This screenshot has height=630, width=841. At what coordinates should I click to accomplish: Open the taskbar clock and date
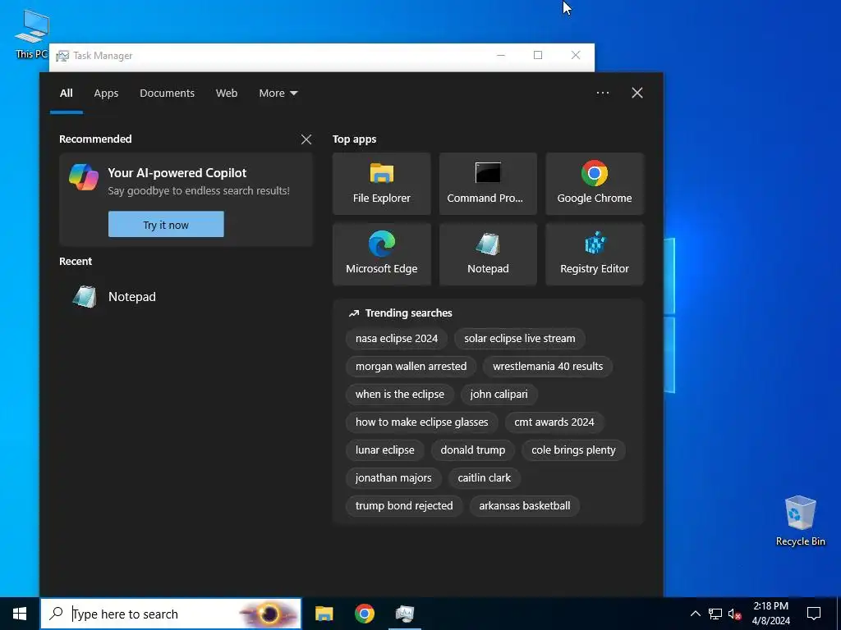click(770, 614)
